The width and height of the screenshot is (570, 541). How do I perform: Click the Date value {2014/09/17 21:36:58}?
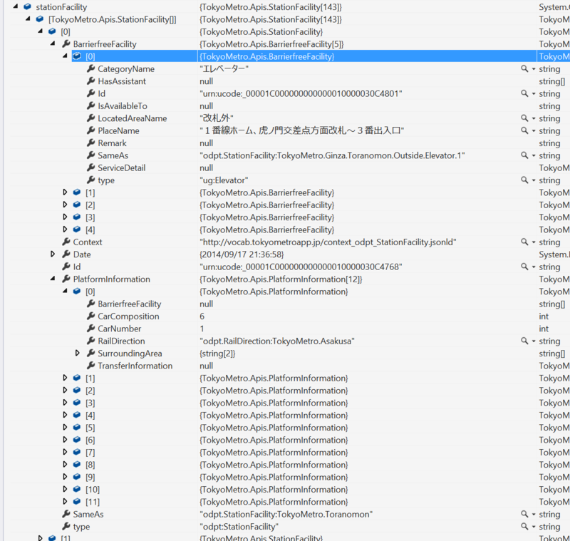tap(242, 254)
